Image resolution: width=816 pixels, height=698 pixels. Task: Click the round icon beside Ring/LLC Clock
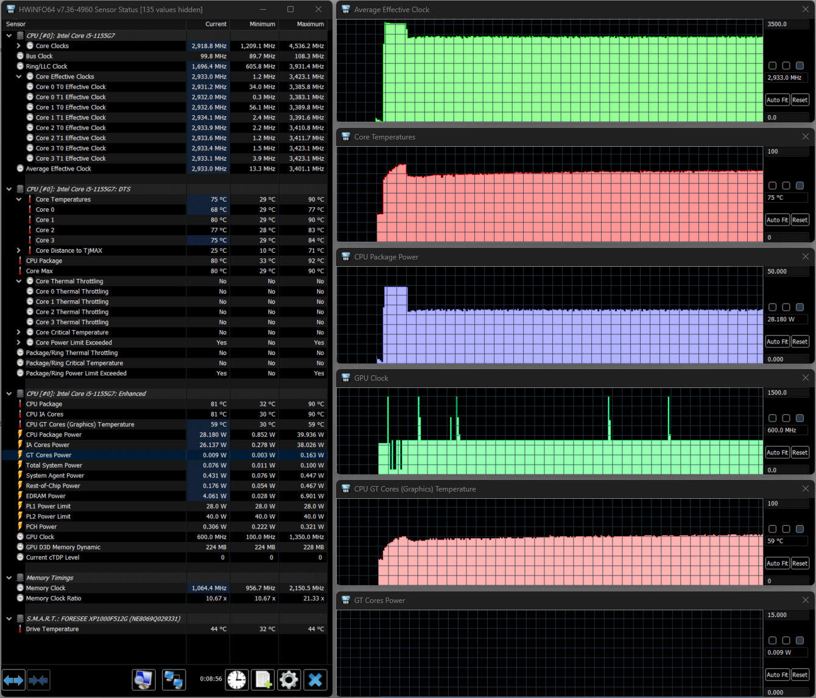pos(20,66)
